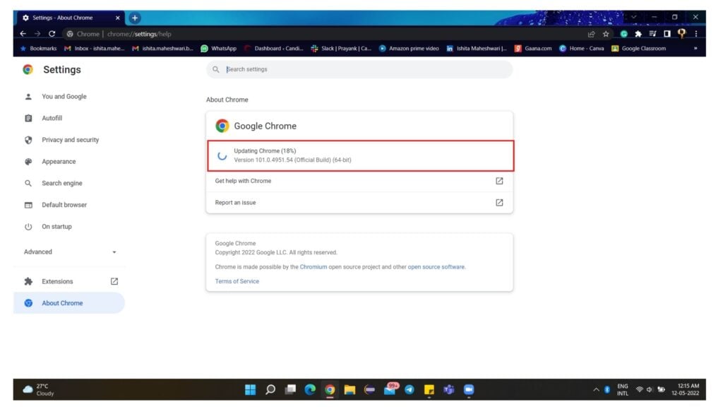Click the Updating Chrome (18%) status text
This screenshot has height=407, width=723.
265,151
